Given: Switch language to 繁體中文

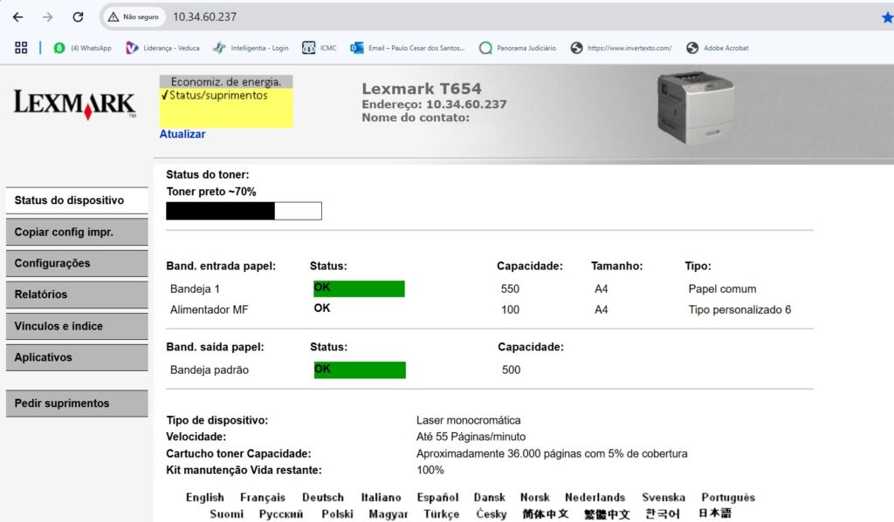Looking at the screenshot, I should click(x=607, y=514).
